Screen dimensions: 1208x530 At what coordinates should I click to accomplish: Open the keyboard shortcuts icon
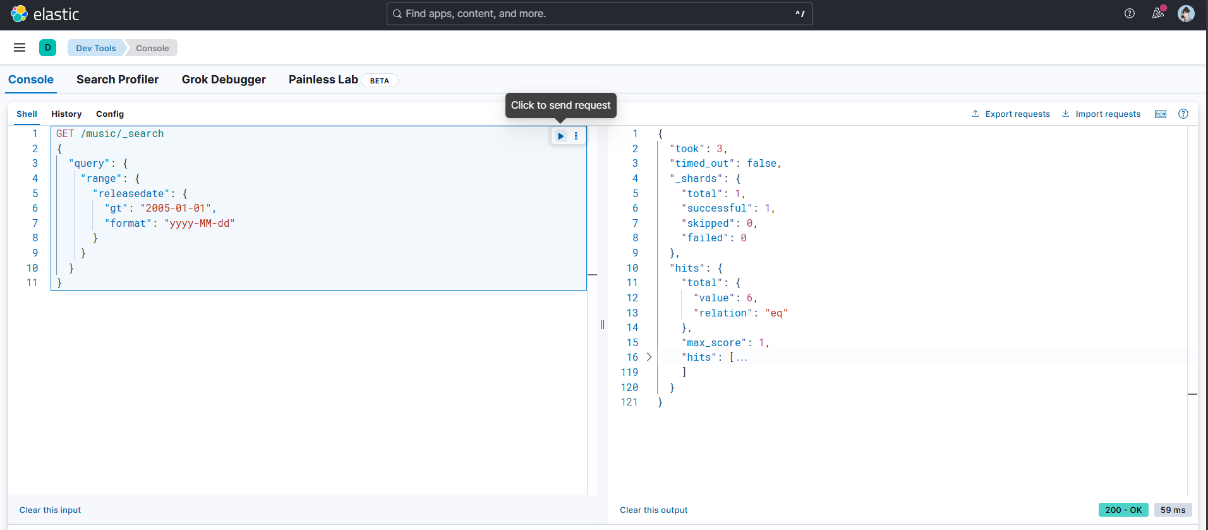point(1161,114)
